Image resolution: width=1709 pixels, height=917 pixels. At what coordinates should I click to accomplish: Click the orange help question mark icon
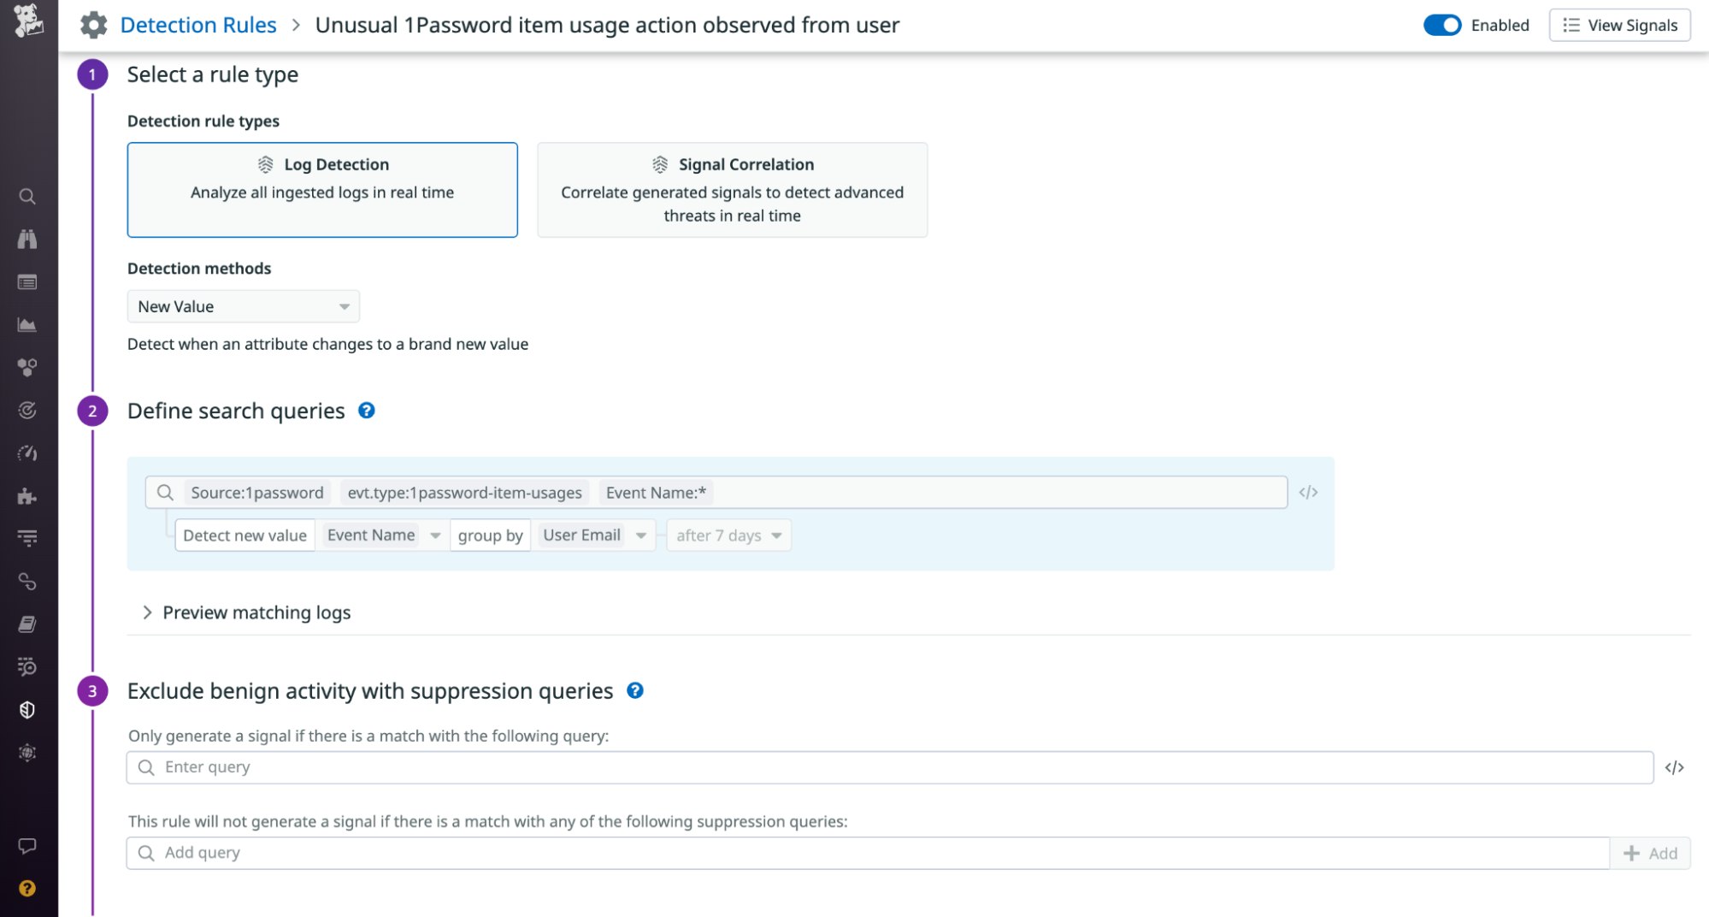(27, 889)
